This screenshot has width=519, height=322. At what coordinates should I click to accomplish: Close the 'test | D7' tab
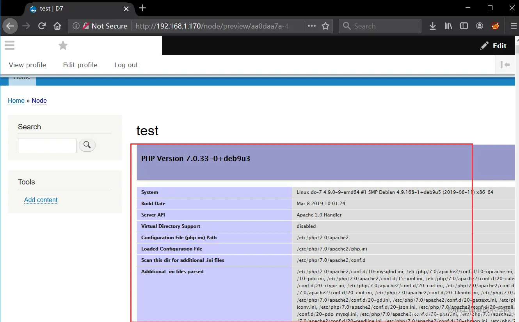click(126, 9)
